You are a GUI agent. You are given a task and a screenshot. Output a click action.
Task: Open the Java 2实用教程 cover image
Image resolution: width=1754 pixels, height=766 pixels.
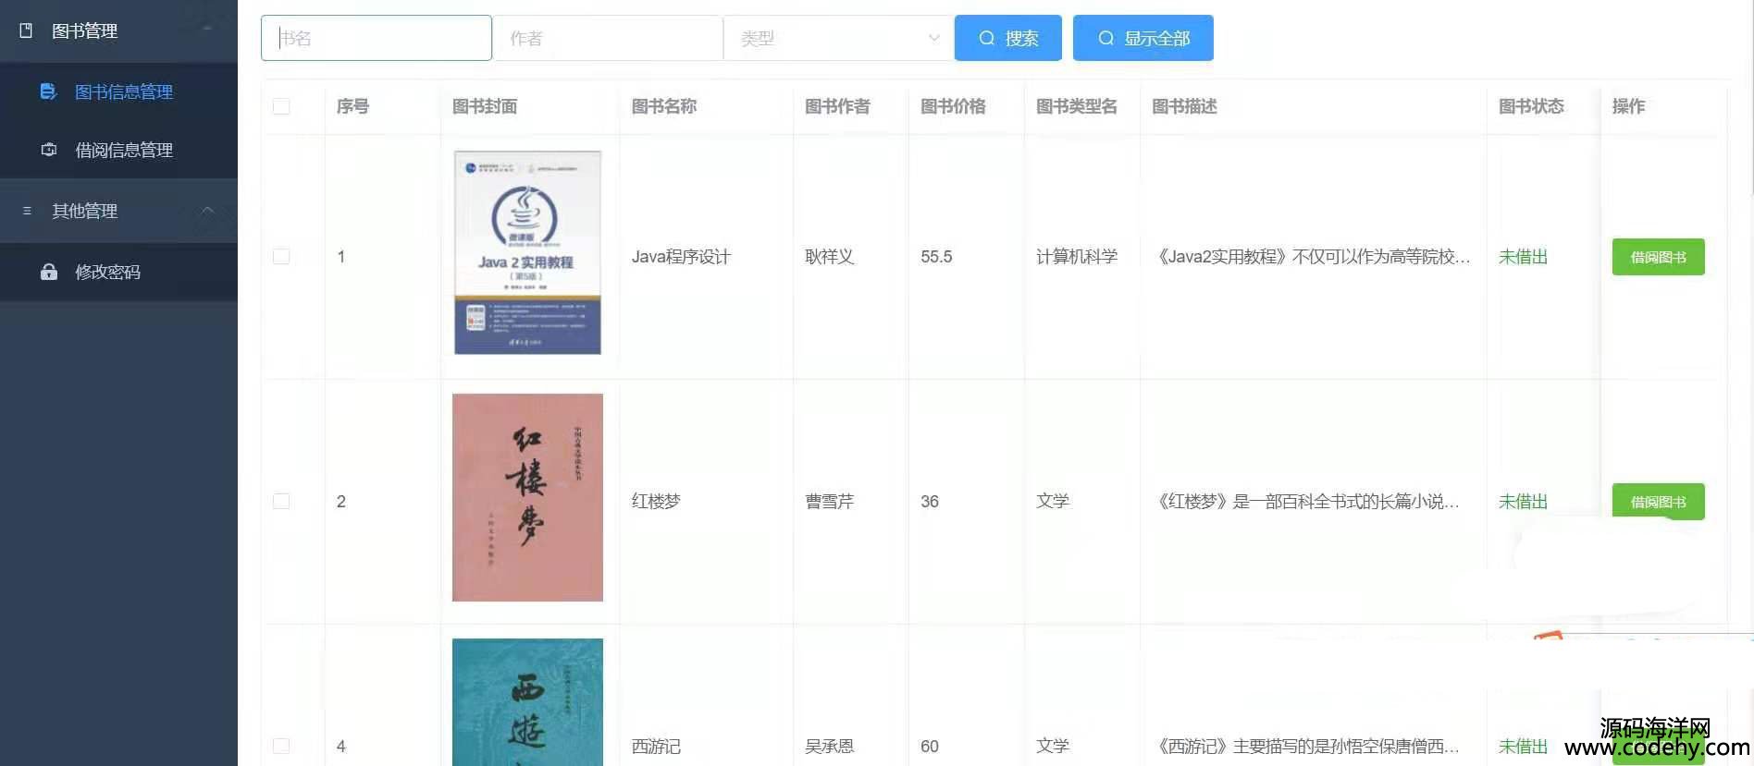pos(527,252)
